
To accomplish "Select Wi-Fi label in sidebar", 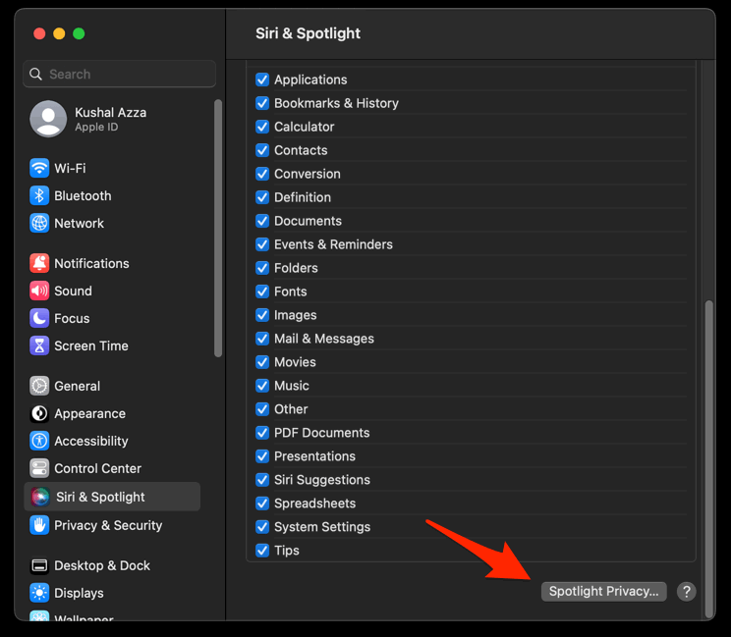I will point(70,168).
